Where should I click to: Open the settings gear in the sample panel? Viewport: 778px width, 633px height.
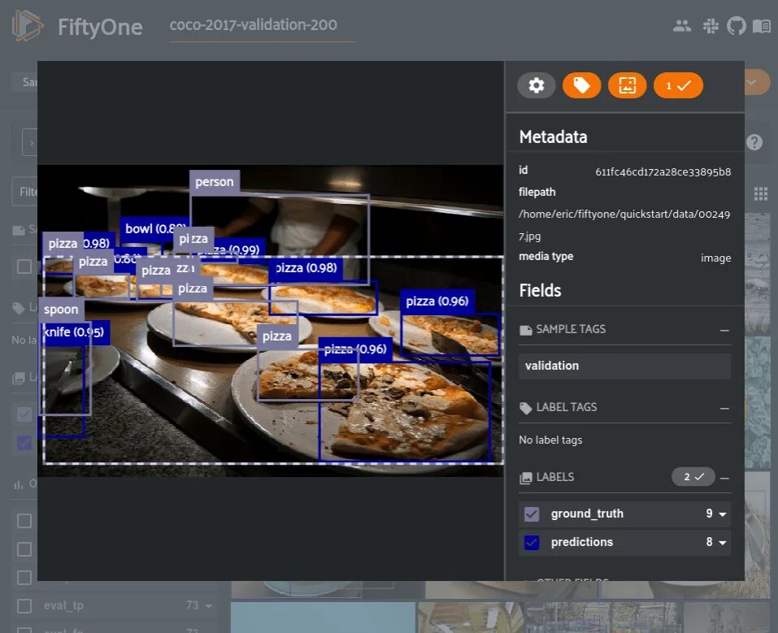(x=536, y=85)
